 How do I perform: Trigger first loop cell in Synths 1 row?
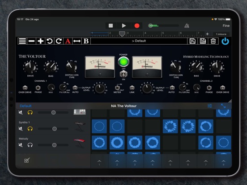tap(99, 126)
